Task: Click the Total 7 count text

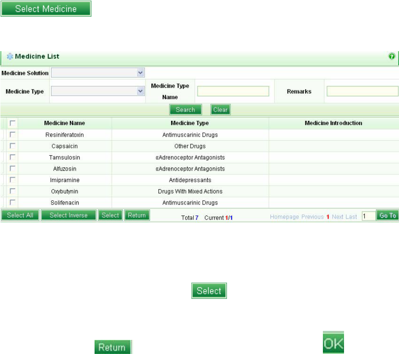Action: (x=190, y=217)
